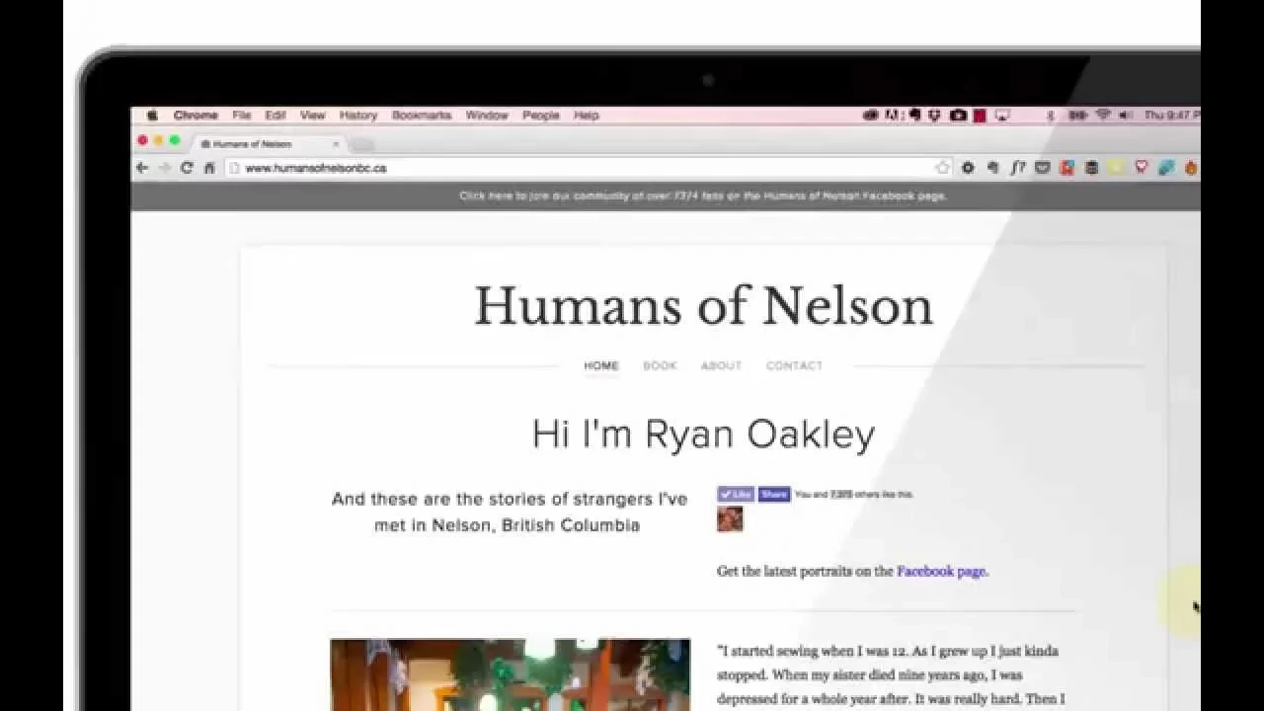Open the Bookmarks menu

[x=422, y=116]
